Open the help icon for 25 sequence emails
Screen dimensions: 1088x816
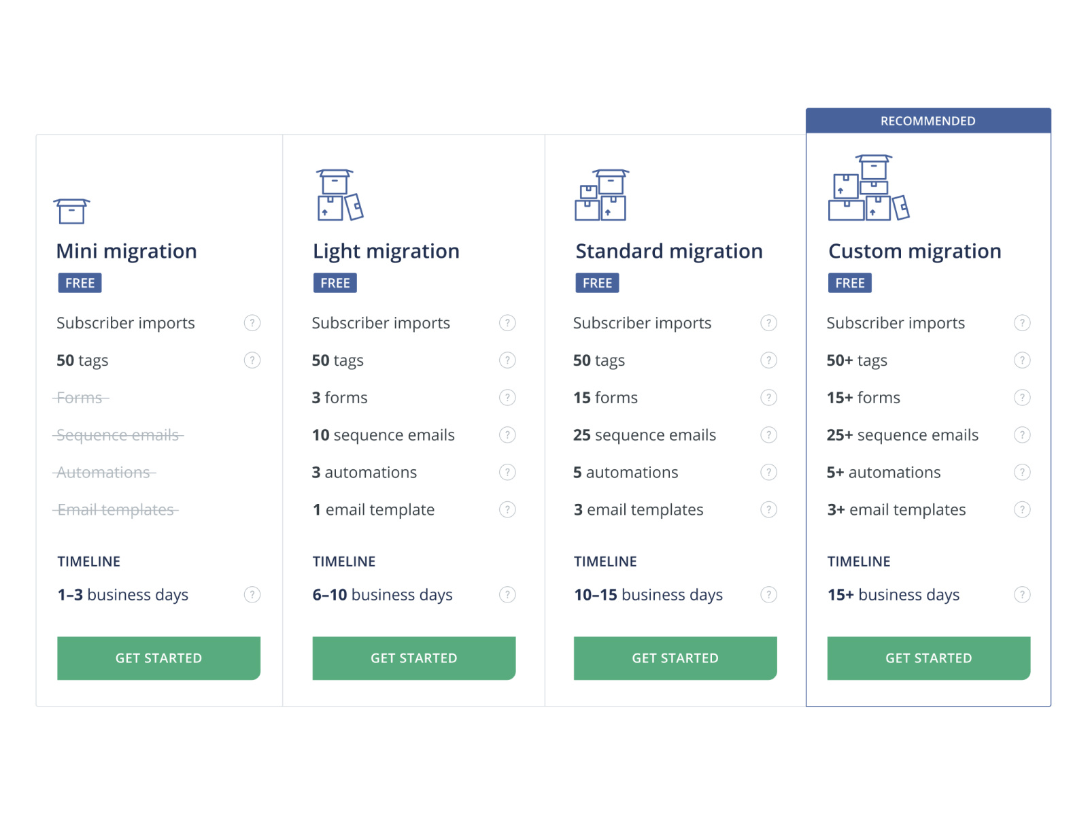click(x=768, y=435)
